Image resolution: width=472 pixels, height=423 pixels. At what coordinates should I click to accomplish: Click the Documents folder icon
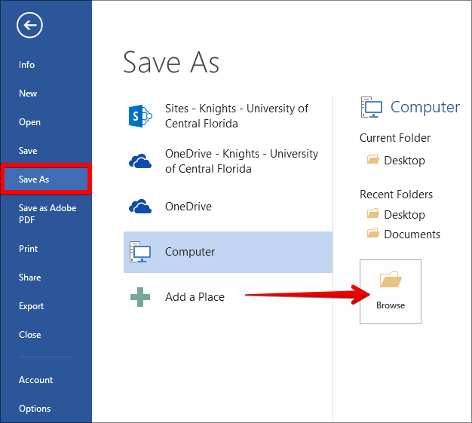click(372, 234)
